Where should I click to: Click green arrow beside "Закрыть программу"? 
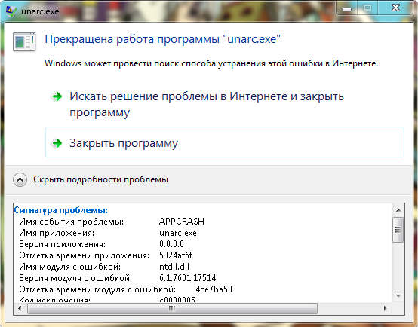click(x=57, y=143)
